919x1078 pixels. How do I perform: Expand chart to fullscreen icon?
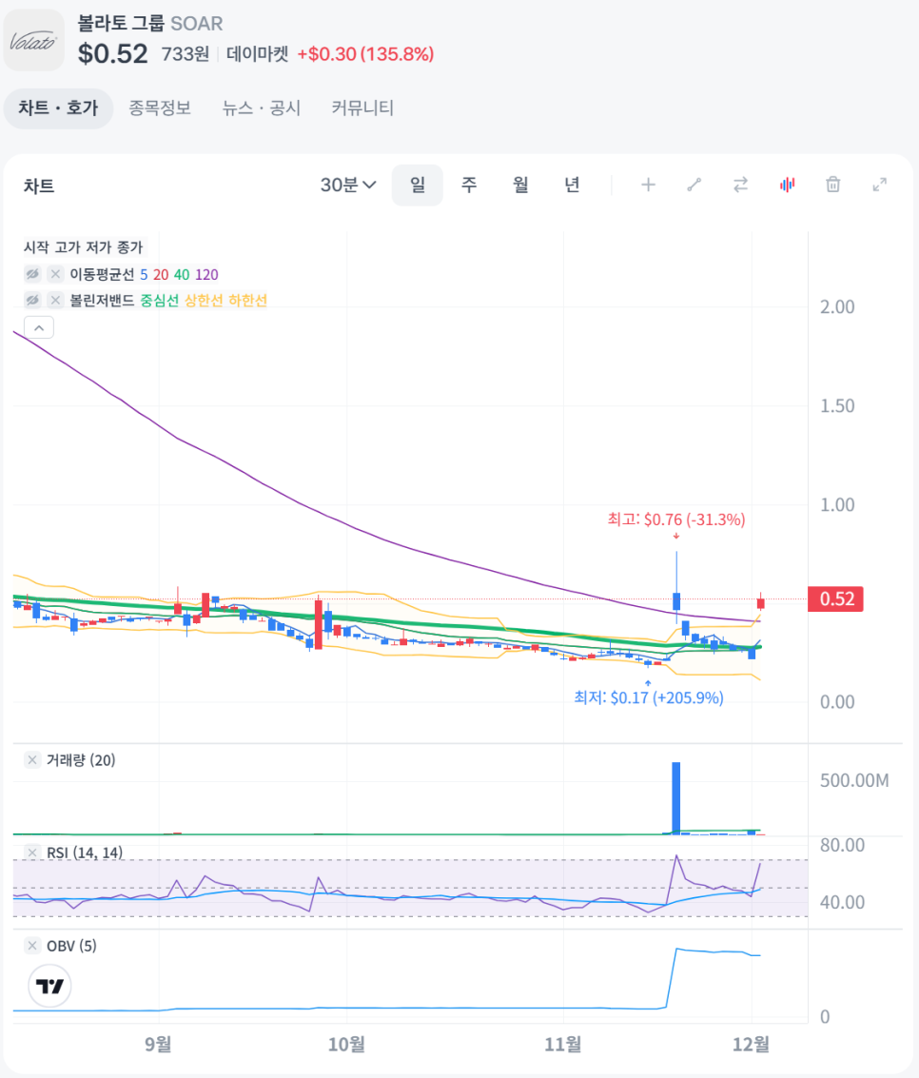point(880,185)
